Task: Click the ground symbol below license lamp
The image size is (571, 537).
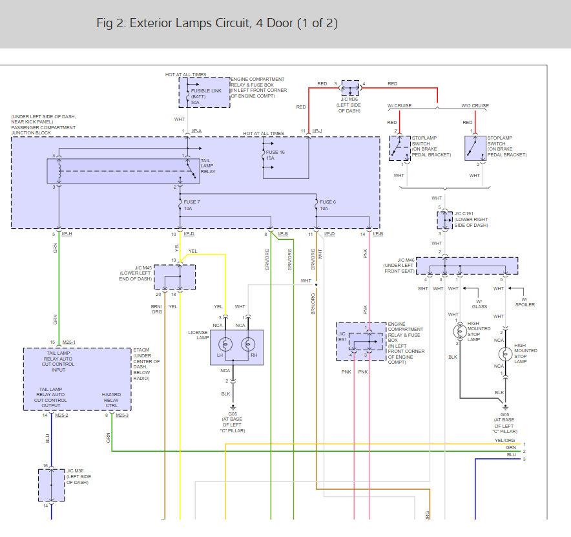Action: click(x=233, y=407)
